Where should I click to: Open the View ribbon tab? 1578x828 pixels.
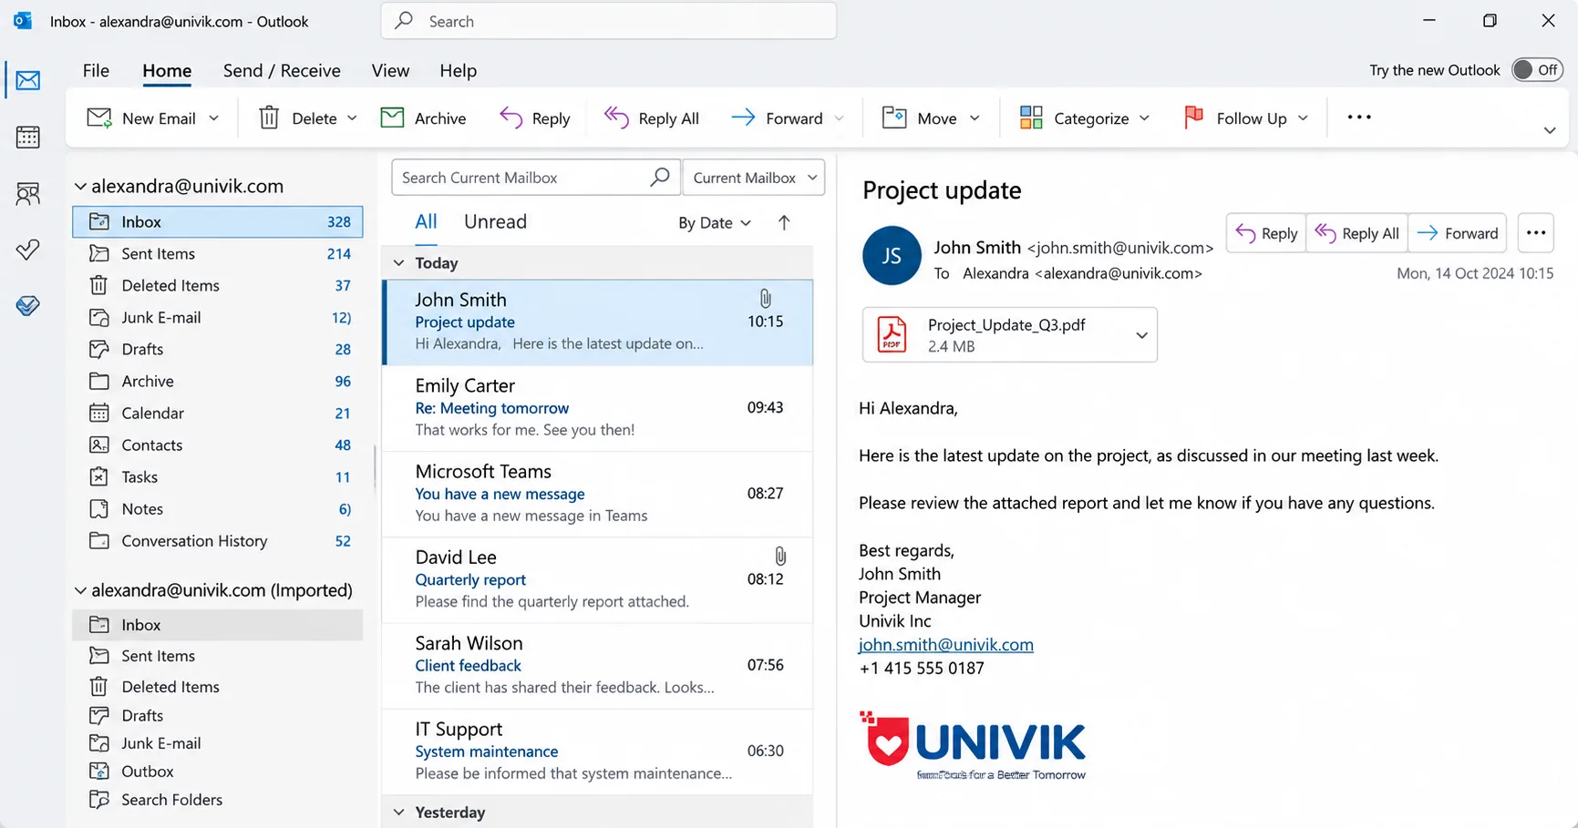point(390,70)
